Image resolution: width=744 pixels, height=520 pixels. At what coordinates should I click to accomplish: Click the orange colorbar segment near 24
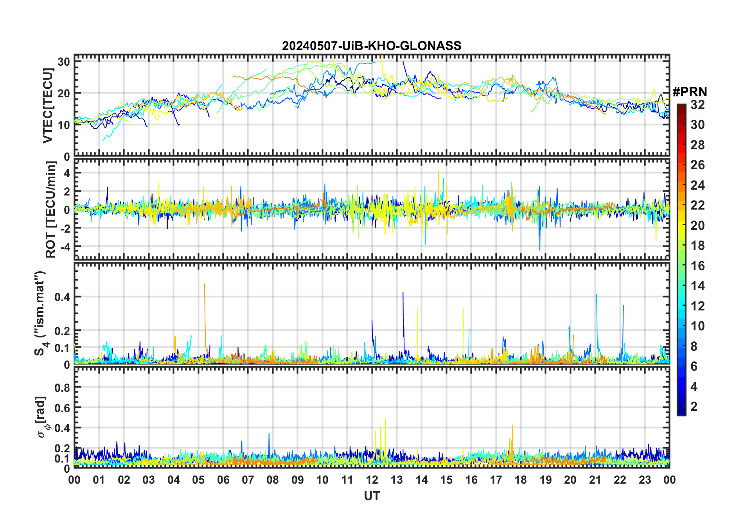681,185
